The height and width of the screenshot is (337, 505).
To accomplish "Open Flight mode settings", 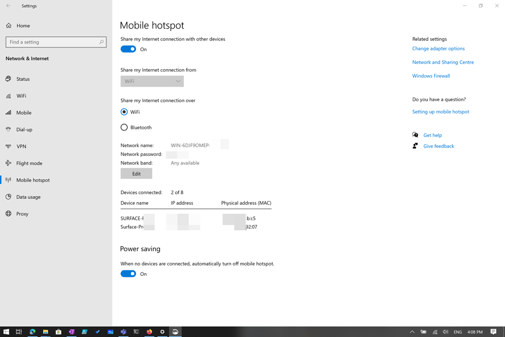I will coord(29,163).
